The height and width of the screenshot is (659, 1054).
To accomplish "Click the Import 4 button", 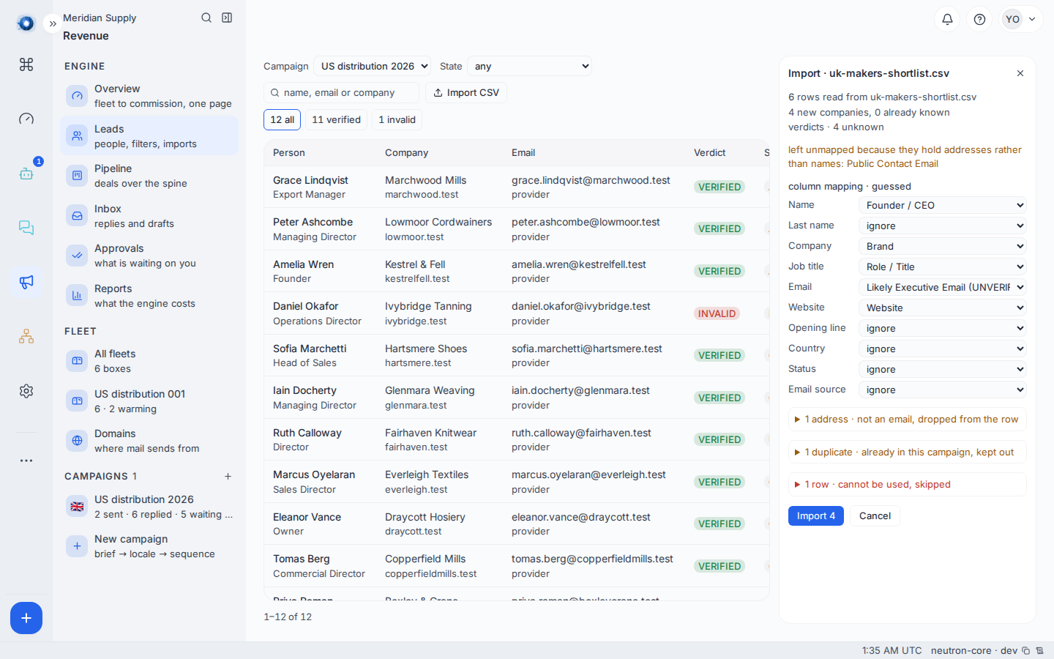I will pyautogui.click(x=816, y=515).
